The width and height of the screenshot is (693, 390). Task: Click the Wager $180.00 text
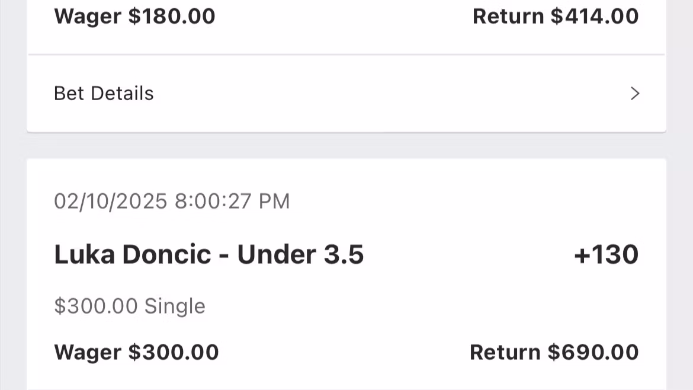click(134, 16)
